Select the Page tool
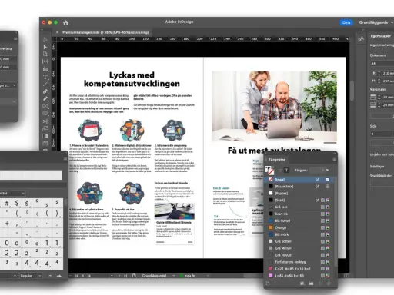The width and height of the screenshot is (394, 295). [x=45, y=54]
